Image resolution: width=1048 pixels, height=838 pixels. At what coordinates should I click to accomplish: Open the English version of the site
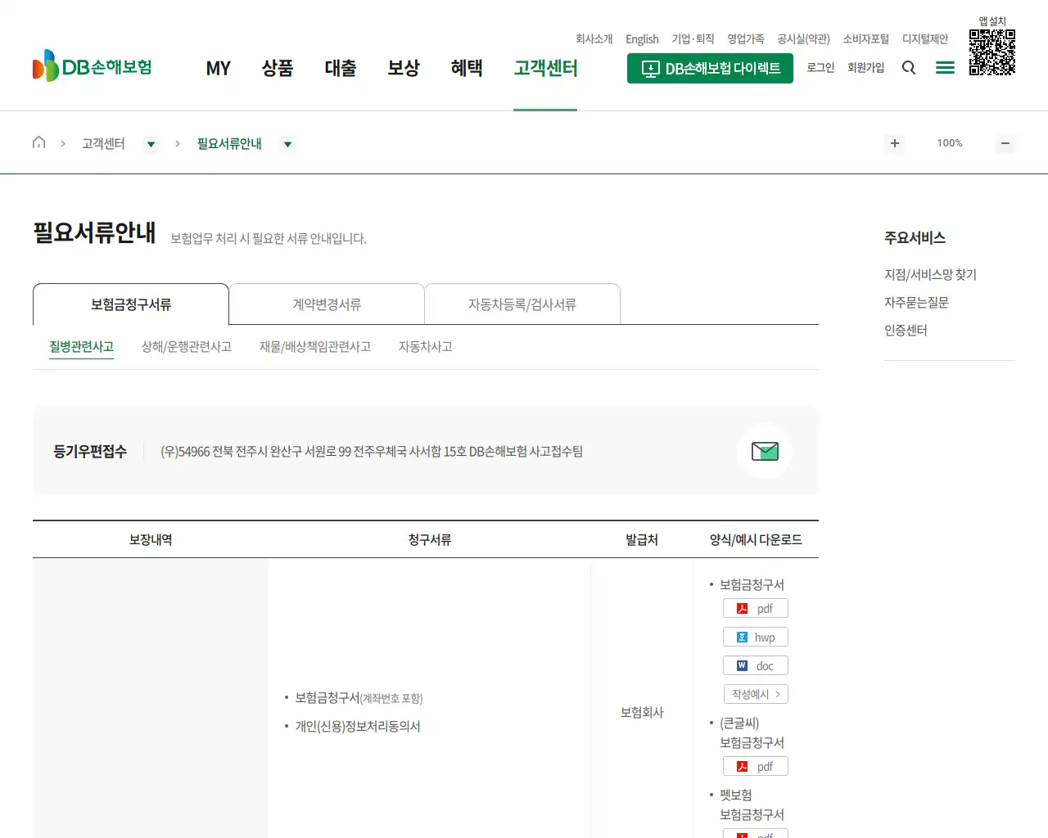[x=642, y=38]
